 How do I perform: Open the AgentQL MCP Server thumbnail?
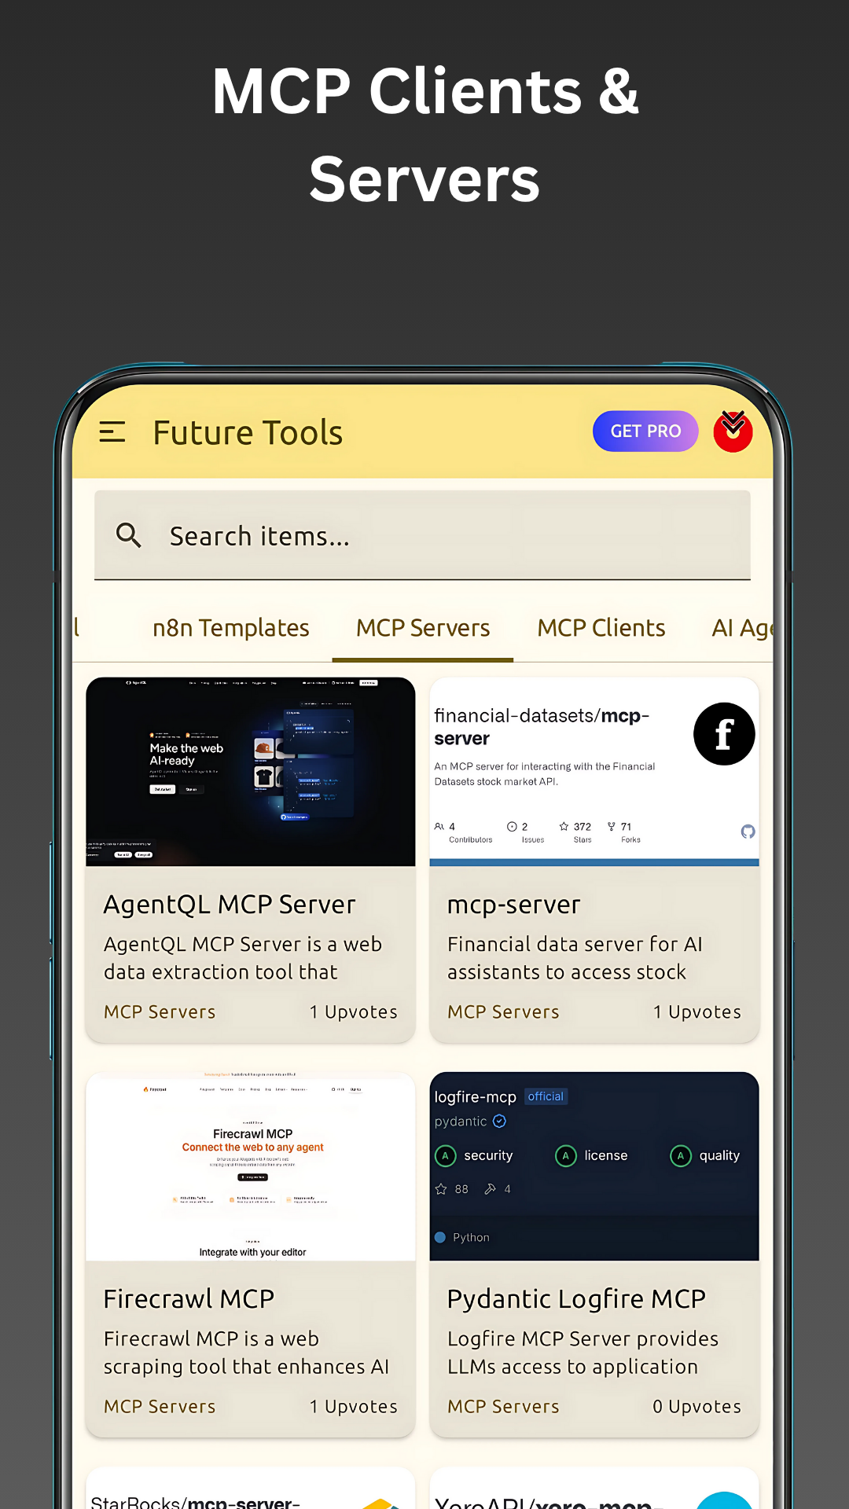pos(251,772)
